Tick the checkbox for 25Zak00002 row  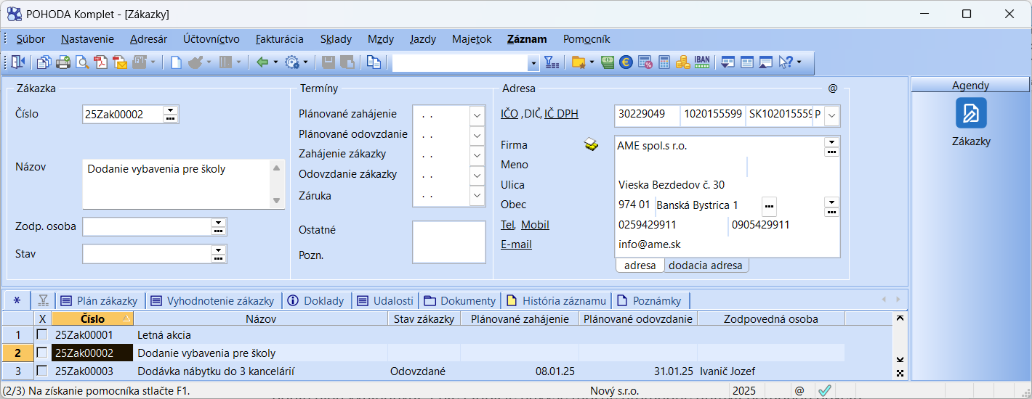coord(42,353)
